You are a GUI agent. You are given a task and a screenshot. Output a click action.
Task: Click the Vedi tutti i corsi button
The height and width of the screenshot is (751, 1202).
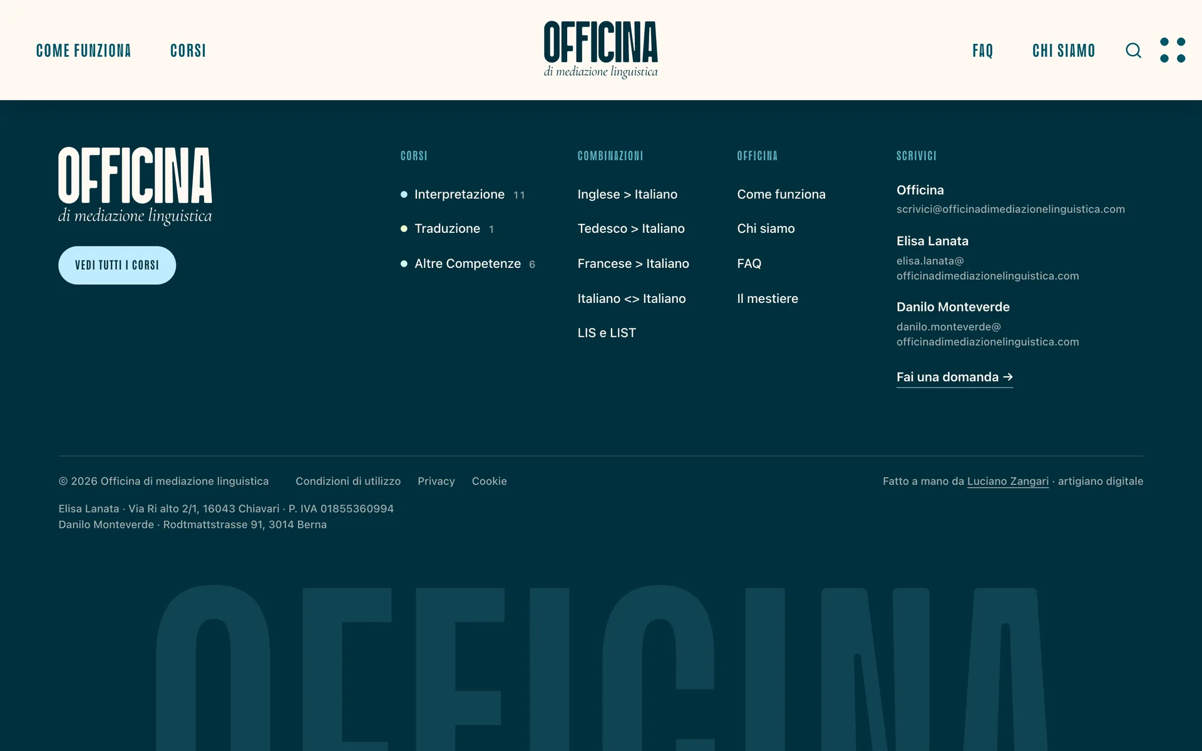[117, 265]
